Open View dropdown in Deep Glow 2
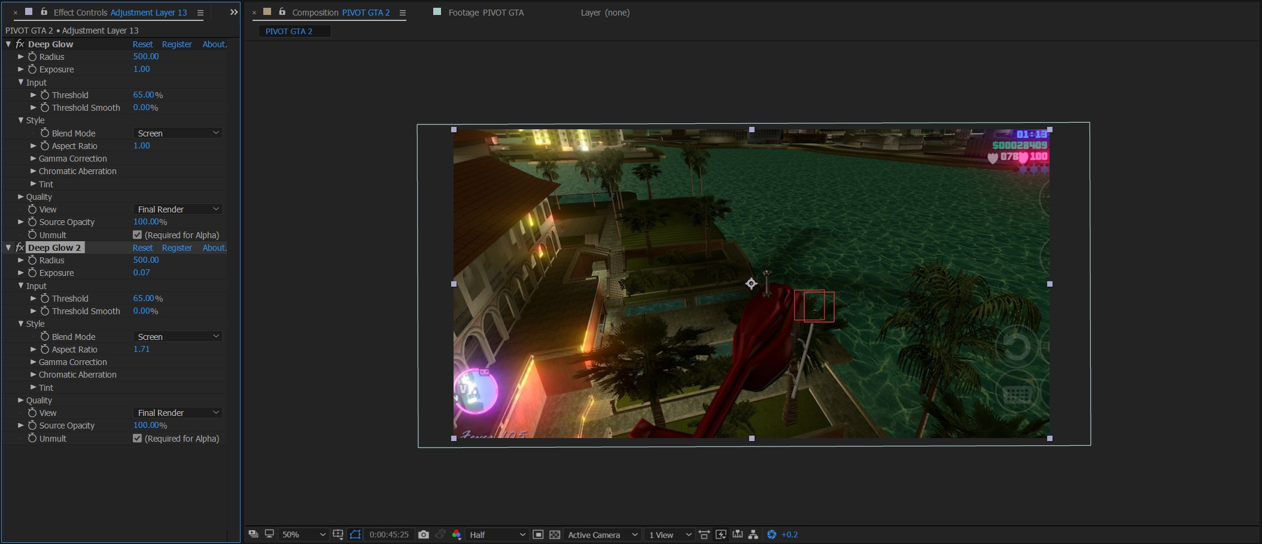The width and height of the screenshot is (1262, 544). pos(178,413)
